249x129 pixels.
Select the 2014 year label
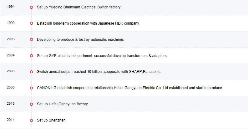pyautogui.click(x=11, y=120)
